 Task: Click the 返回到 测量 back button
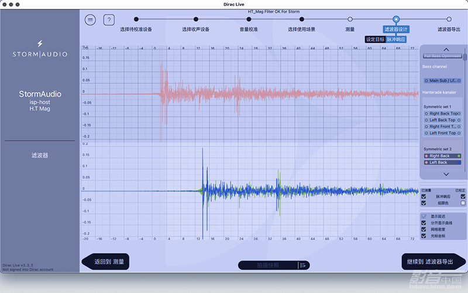(x=105, y=261)
